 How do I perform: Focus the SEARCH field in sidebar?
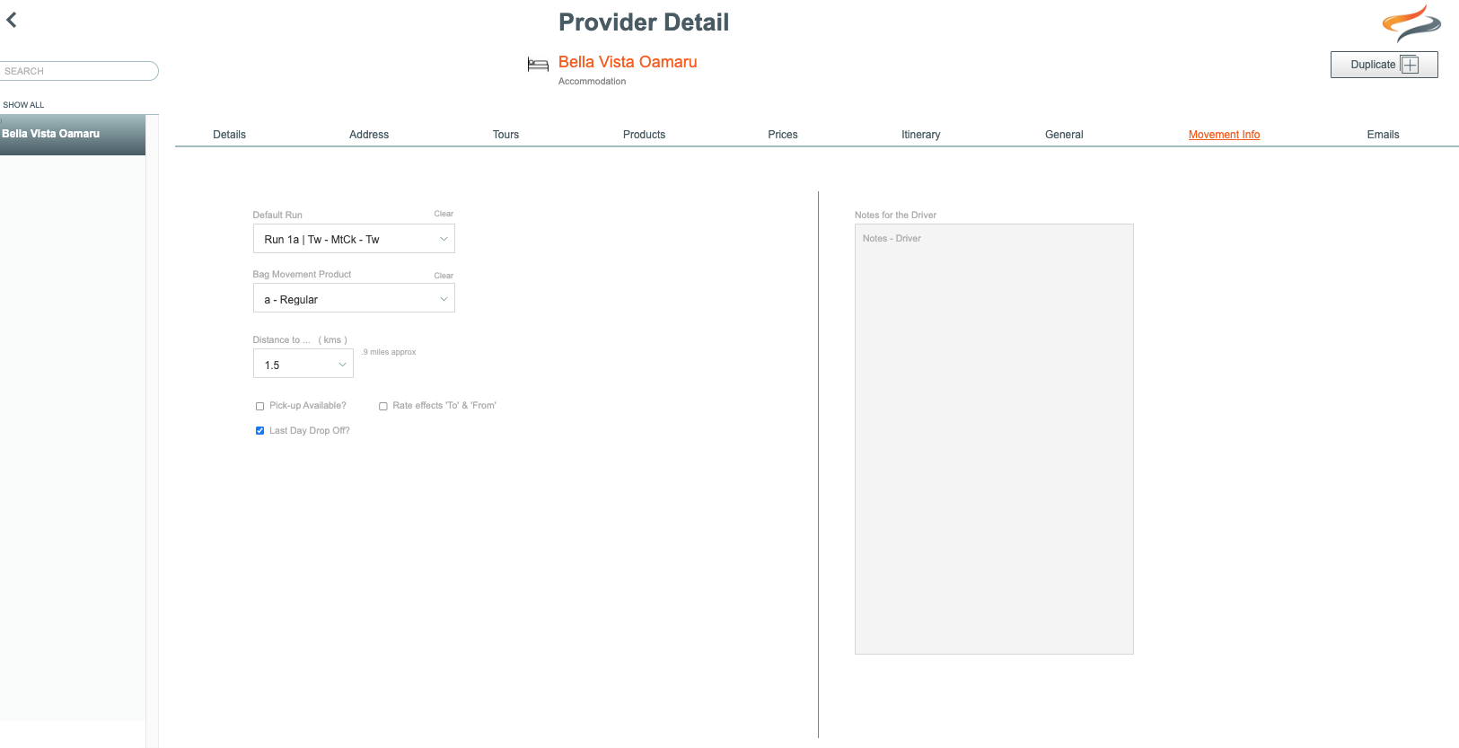coord(79,71)
